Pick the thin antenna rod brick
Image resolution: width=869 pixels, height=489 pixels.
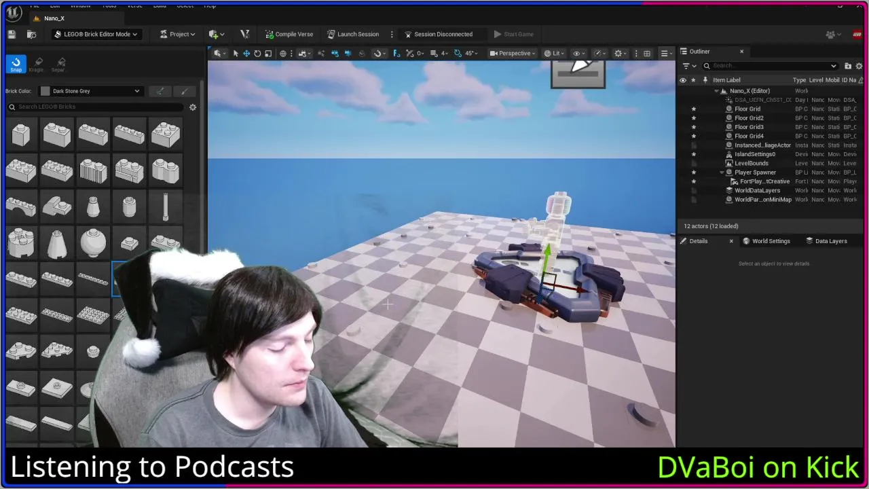165,206
